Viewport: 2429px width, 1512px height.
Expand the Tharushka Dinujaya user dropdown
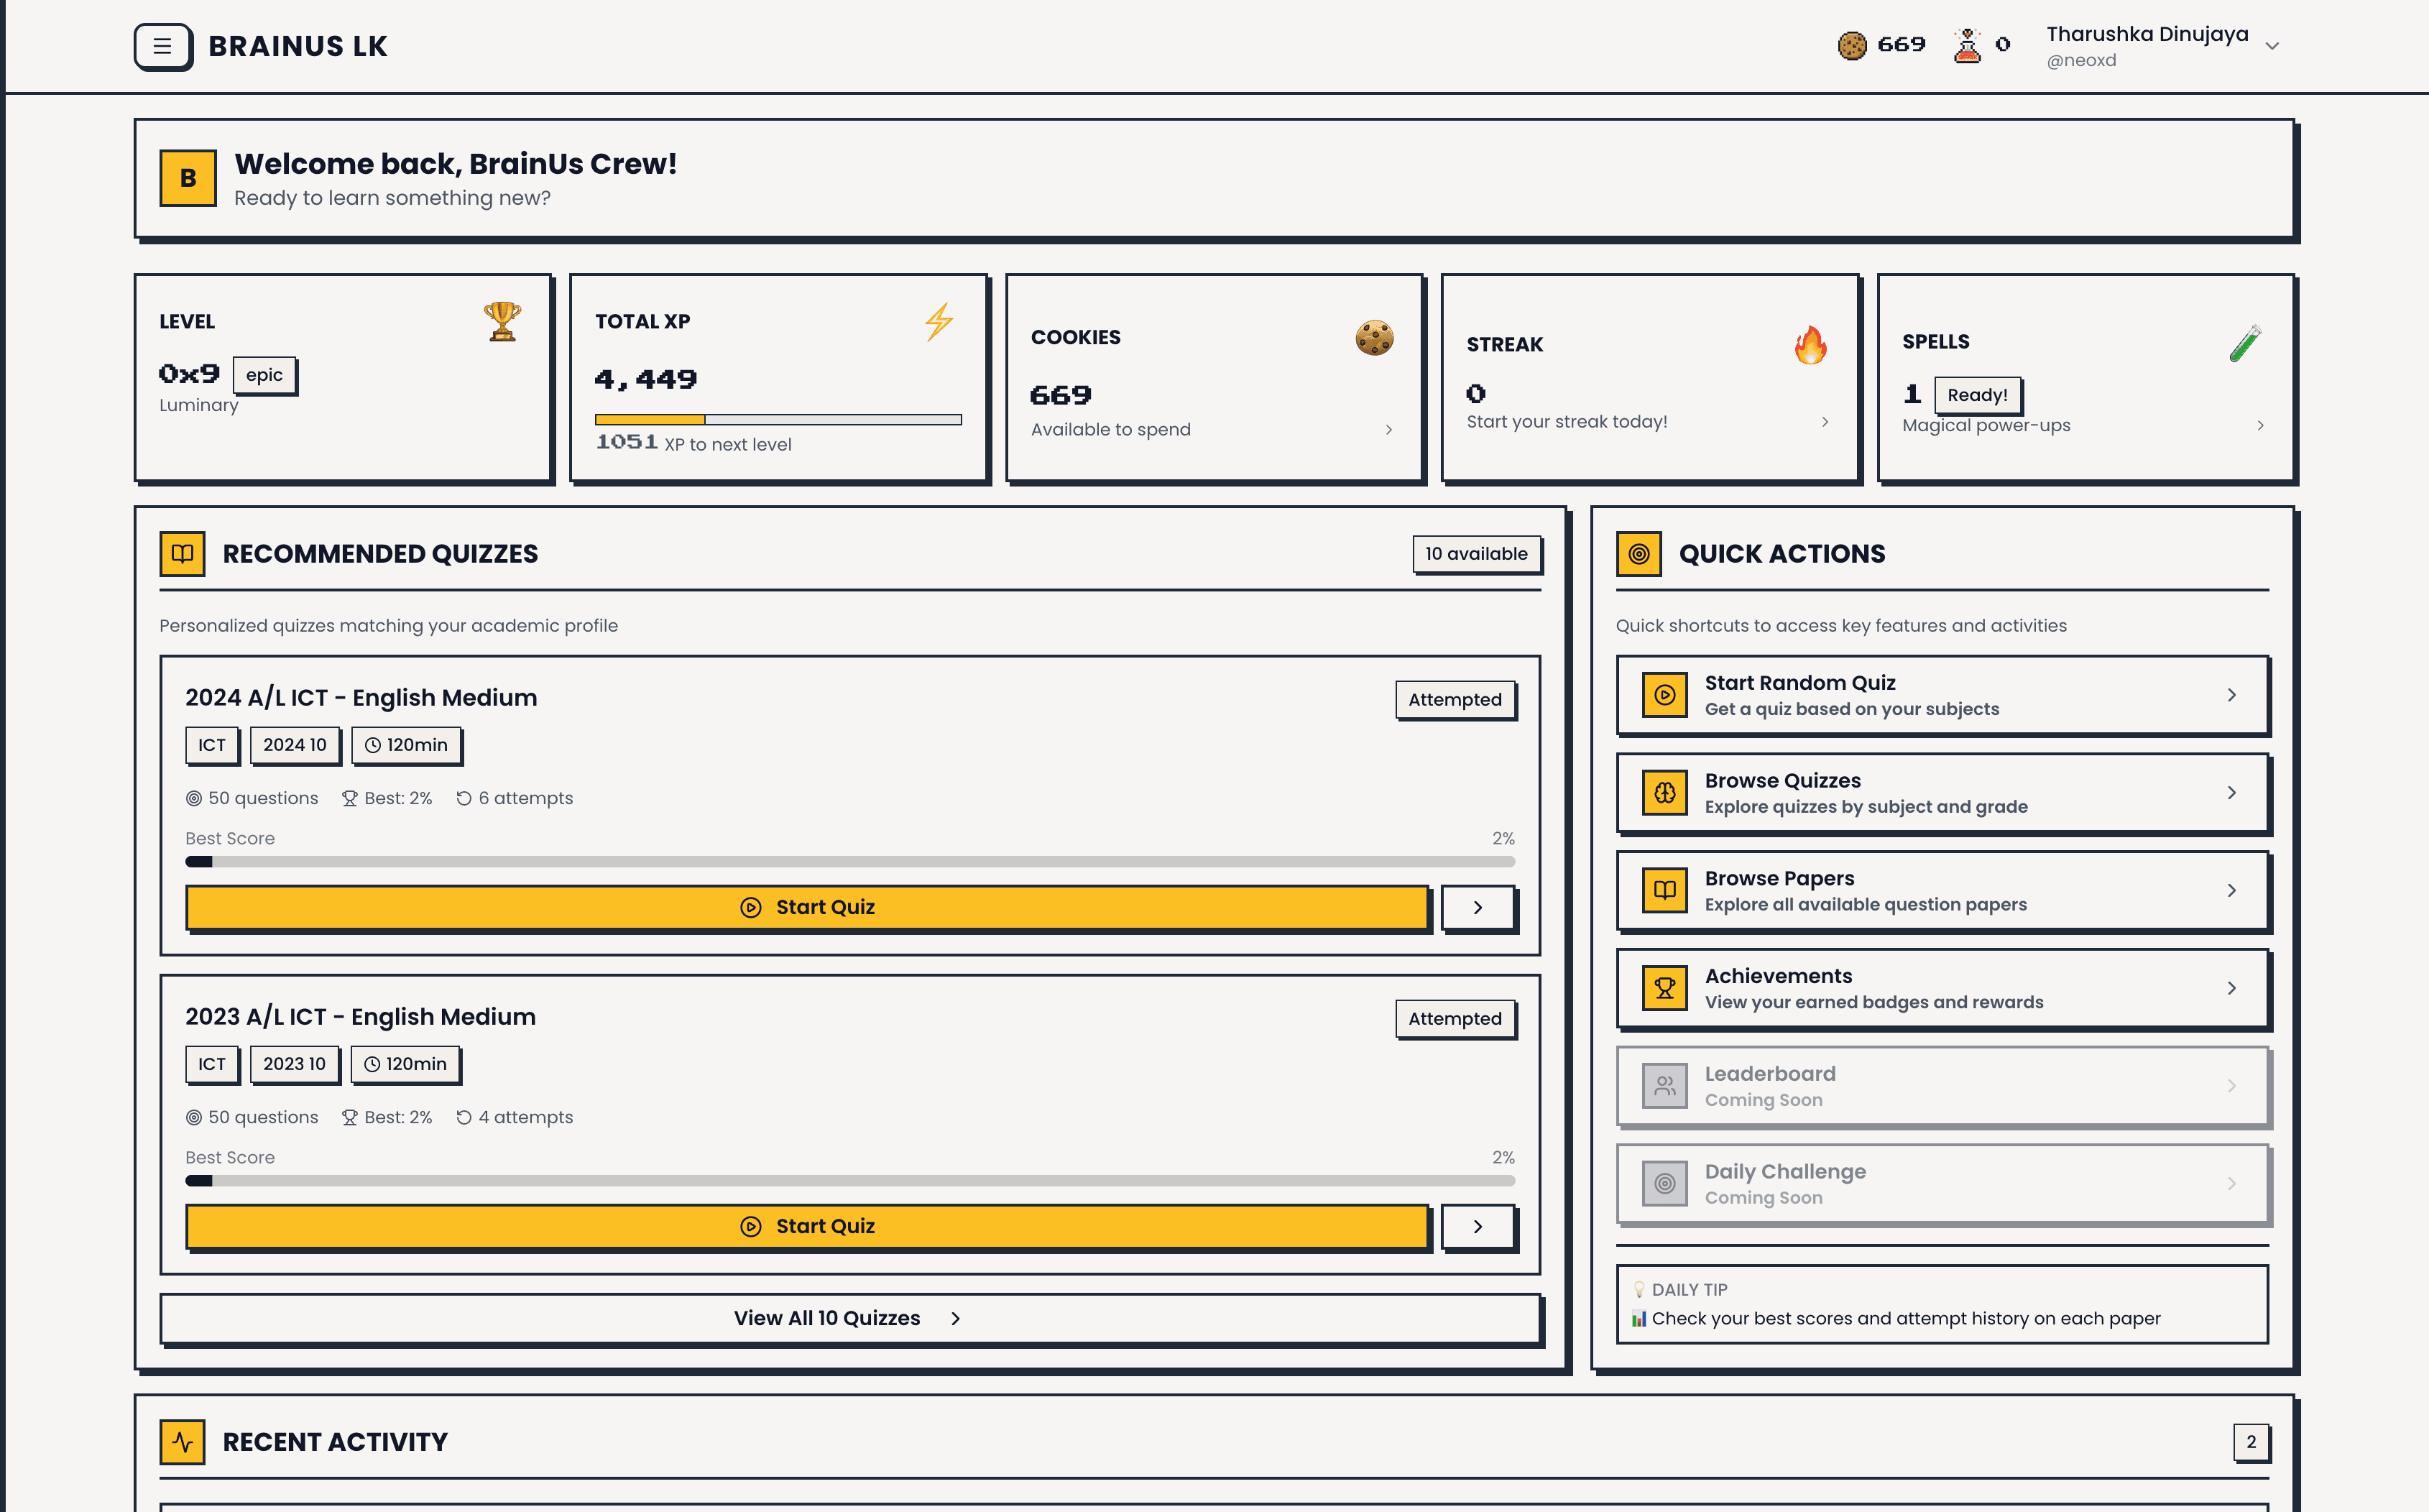(x=2272, y=46)
